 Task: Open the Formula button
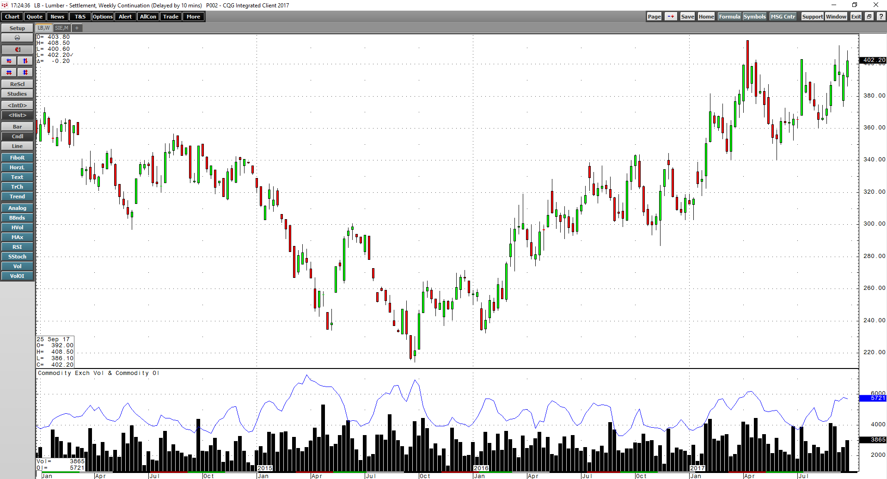click(x=729, y=17)
